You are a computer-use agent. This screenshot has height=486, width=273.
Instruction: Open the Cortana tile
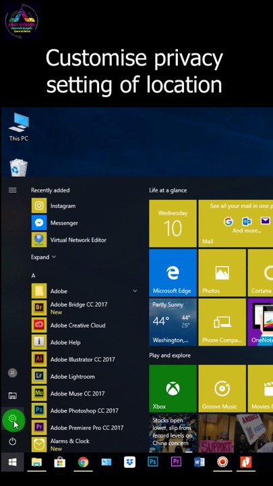pos(260,273)
